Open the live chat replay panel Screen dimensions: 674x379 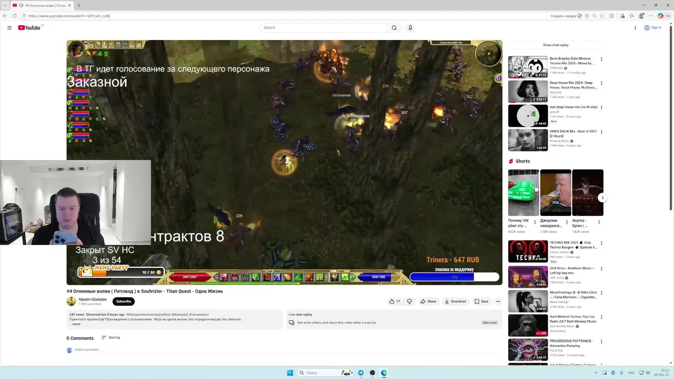[490, 322]
